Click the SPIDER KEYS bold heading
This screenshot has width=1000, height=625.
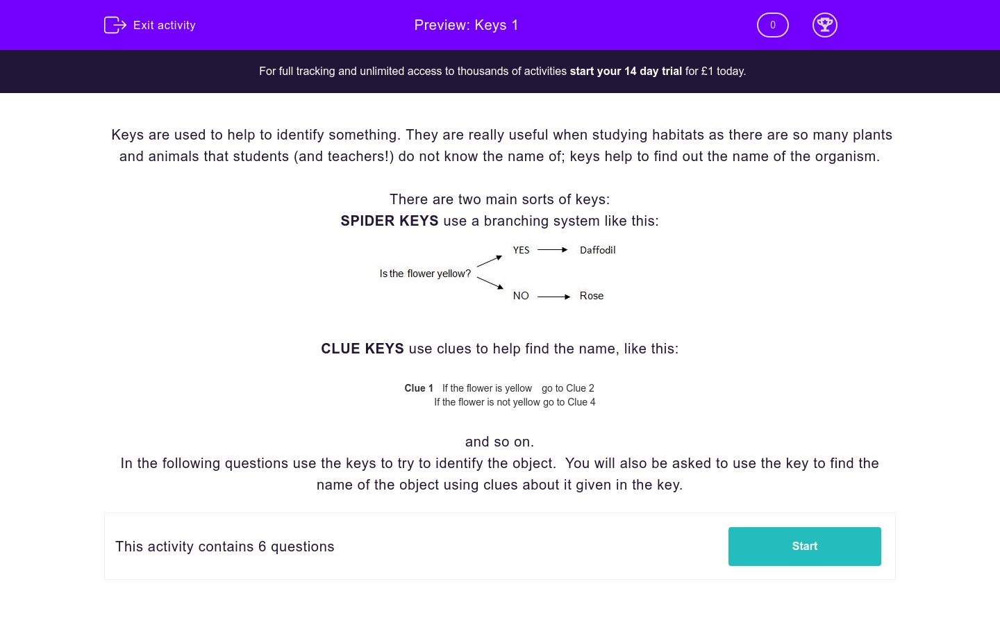coord(389,221)
